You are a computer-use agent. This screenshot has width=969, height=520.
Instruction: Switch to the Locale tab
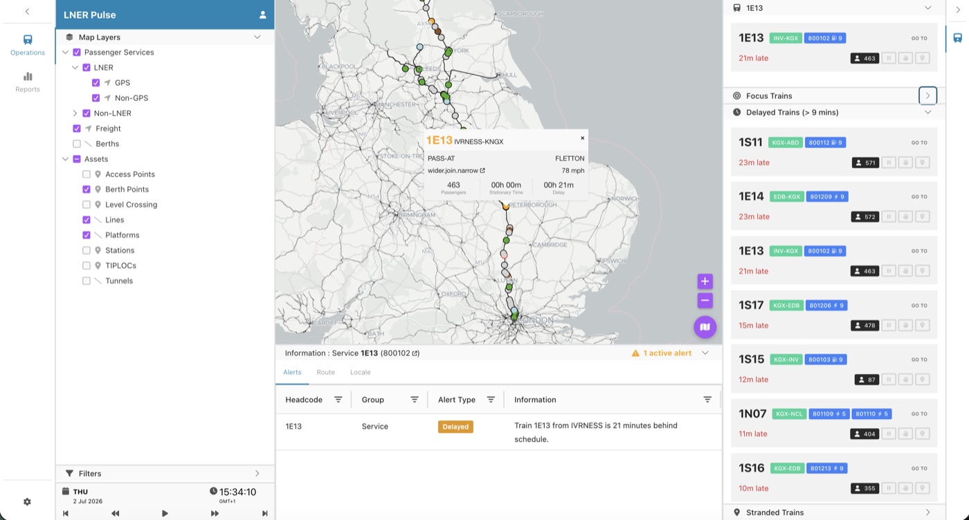(360, 372)
